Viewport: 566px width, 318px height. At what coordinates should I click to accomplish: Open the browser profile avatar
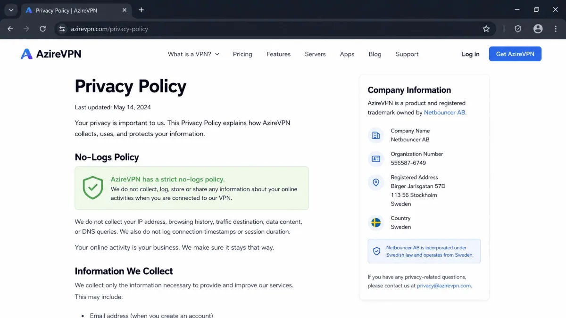[x=538, y=29]
